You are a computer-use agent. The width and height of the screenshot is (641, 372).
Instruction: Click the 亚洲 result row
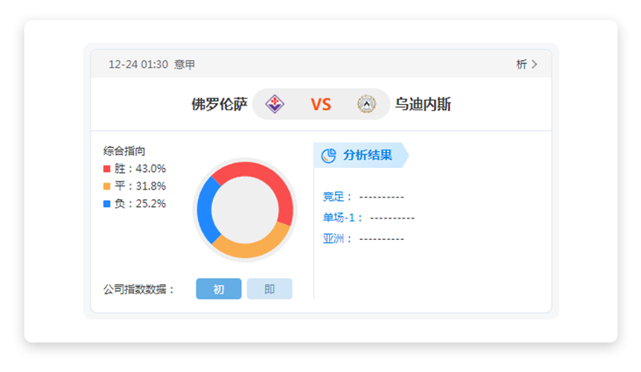click(363, 238)
